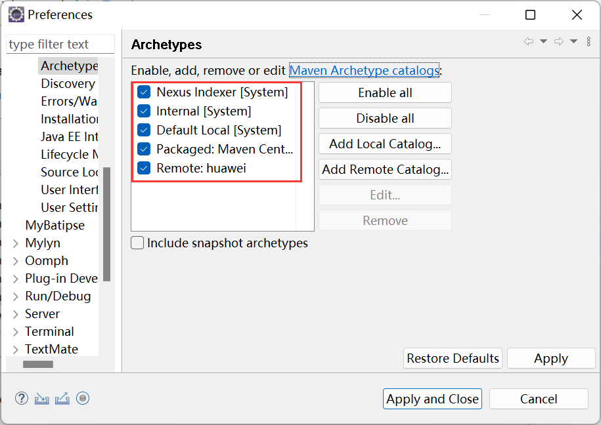Viewport: 601px width, 425px height.
Task: Select Discovery in the preferences tree
Action: pos(68,83)
